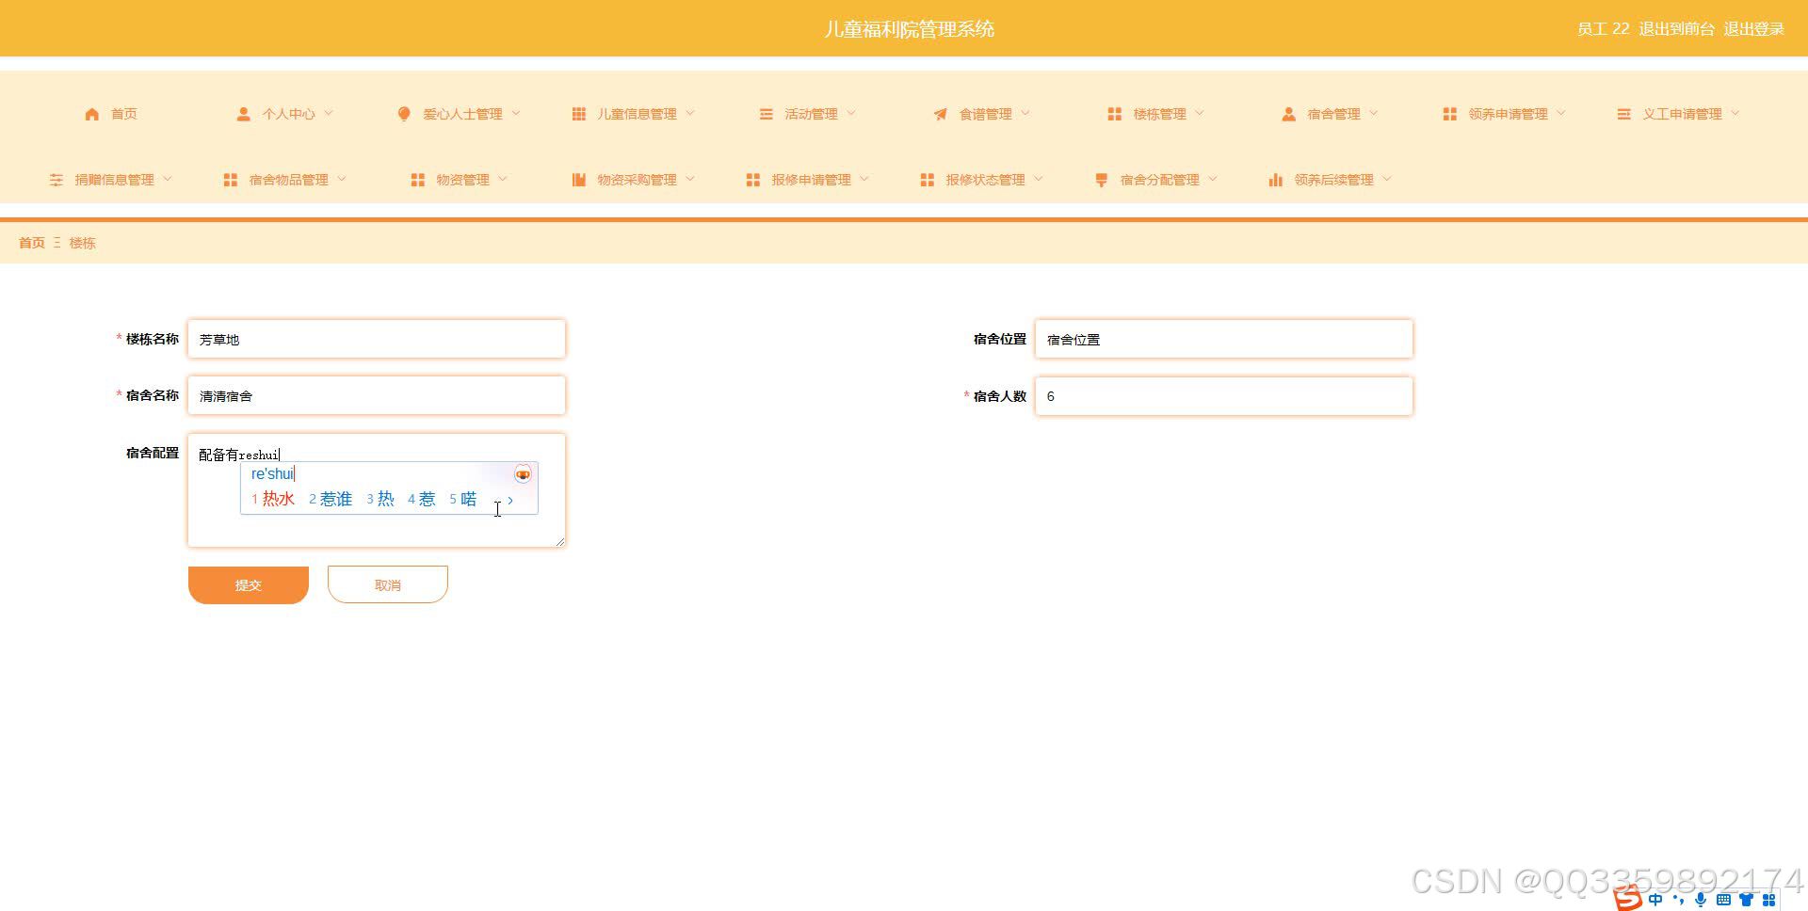Click the four-square icon of 楼栋管理
The image size is (1808, 911).
coord(1115,114)
